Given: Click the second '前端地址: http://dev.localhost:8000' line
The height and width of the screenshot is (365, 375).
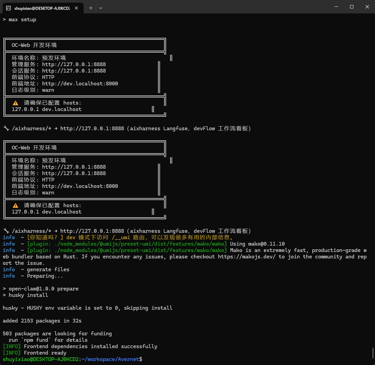Looking at the screenshot, I should point(65,186).
